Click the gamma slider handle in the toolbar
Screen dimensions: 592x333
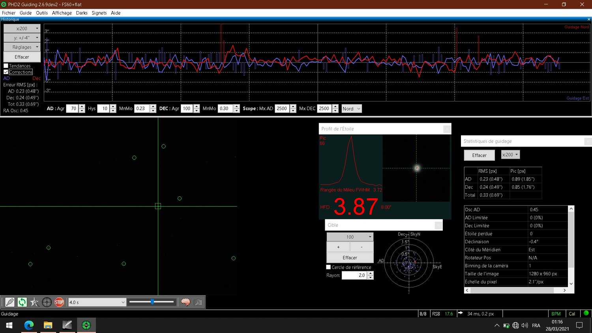pyautogui.click(x=152, y=302)
